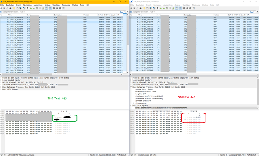The image size is (259, 156).
Task: Expand Frame 1 row in left details pane
Action: coord(1,78)
